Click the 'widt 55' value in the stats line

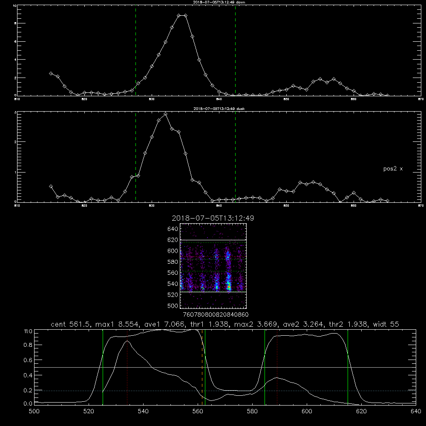[386, 324]
